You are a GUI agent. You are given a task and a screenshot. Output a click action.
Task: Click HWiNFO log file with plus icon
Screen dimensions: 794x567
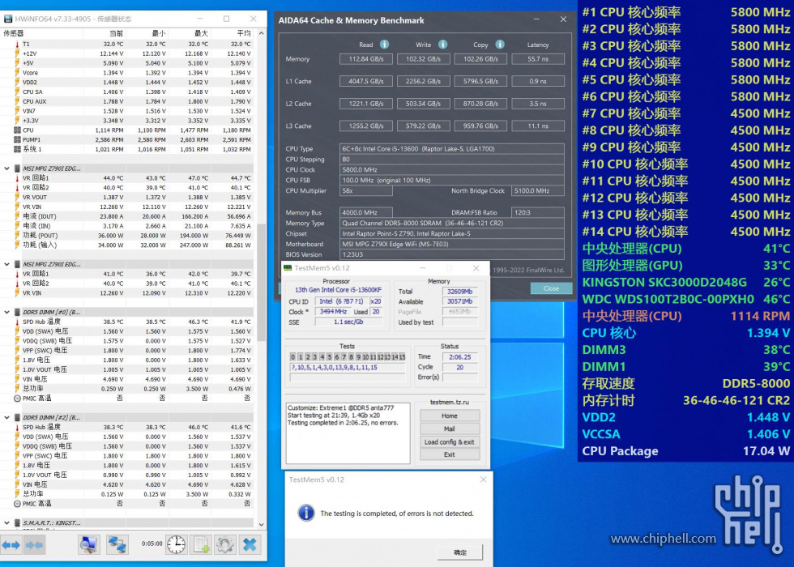tap(201, 544)
